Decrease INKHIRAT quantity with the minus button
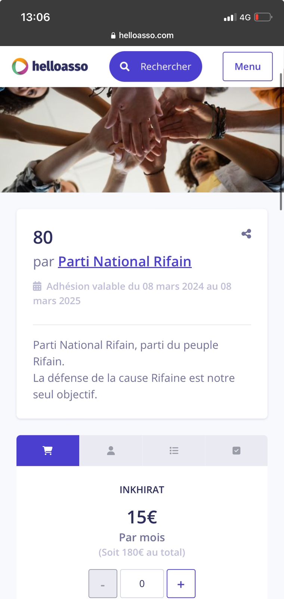The image size is (284, 599). coord(103,584)
